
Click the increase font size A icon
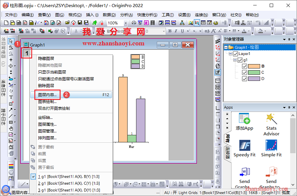[x=214, y=31]
